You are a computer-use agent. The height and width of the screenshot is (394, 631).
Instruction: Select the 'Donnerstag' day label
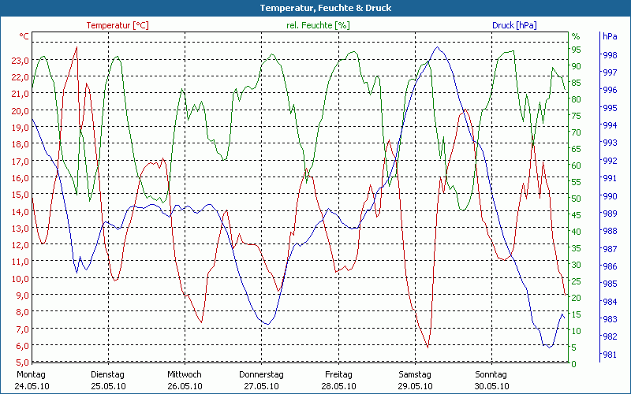pos(261,374)
